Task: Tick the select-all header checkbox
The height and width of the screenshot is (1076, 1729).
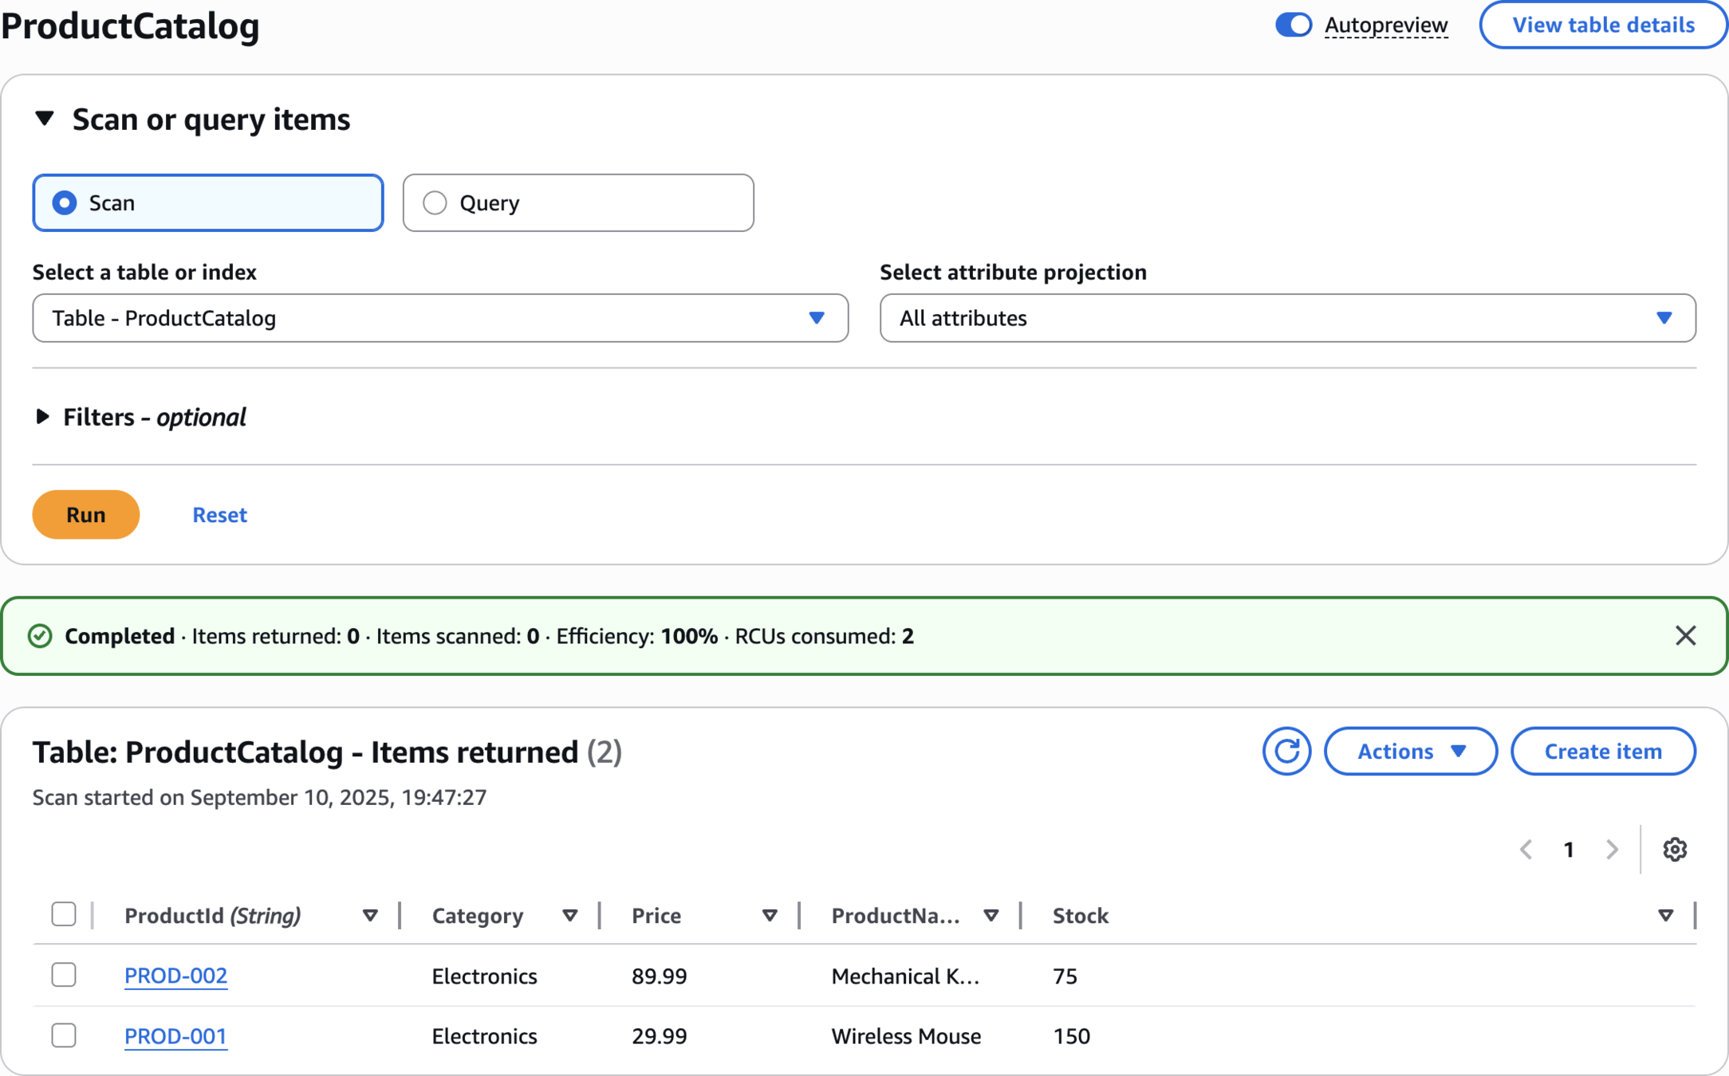Action: click(x=64, y=914)
